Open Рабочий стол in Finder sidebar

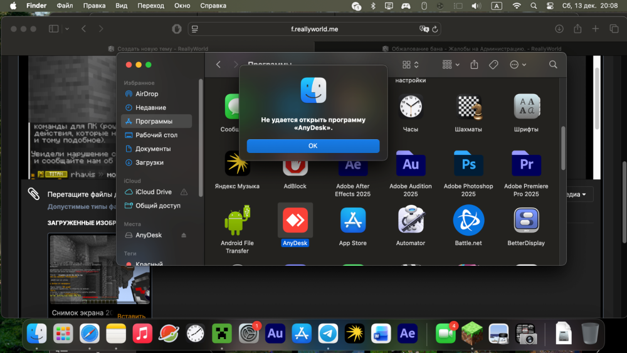click(156, 135)
